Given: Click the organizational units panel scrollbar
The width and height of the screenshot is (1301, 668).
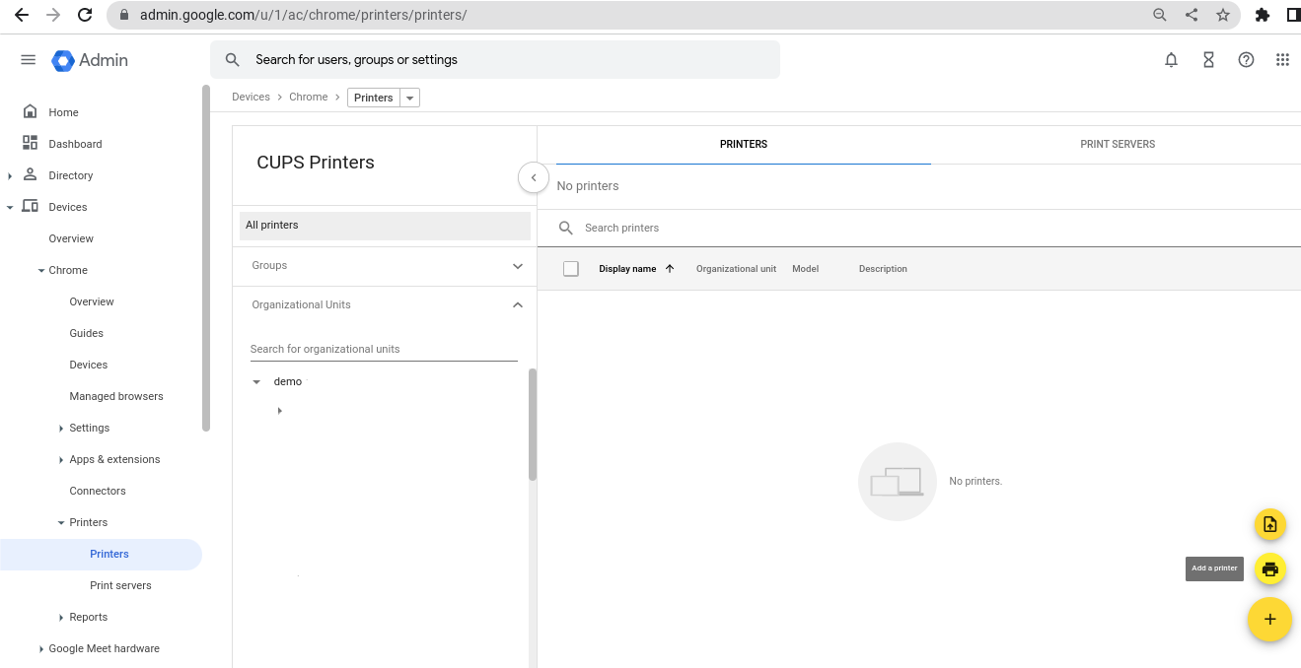Looking at the screenshot, I should (533, 425).
